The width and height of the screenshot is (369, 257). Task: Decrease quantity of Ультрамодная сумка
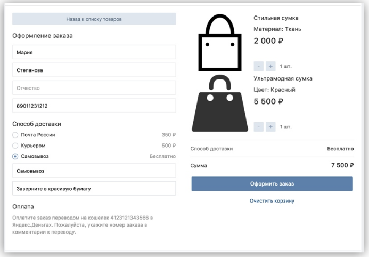coord(259,127)
